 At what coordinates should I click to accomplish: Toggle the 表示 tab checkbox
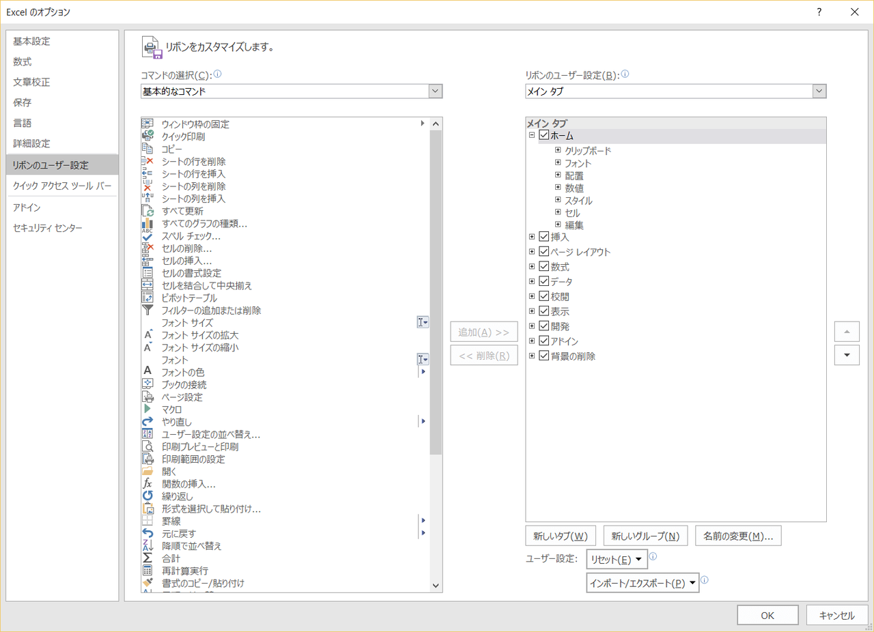click(x=544, y=312)
